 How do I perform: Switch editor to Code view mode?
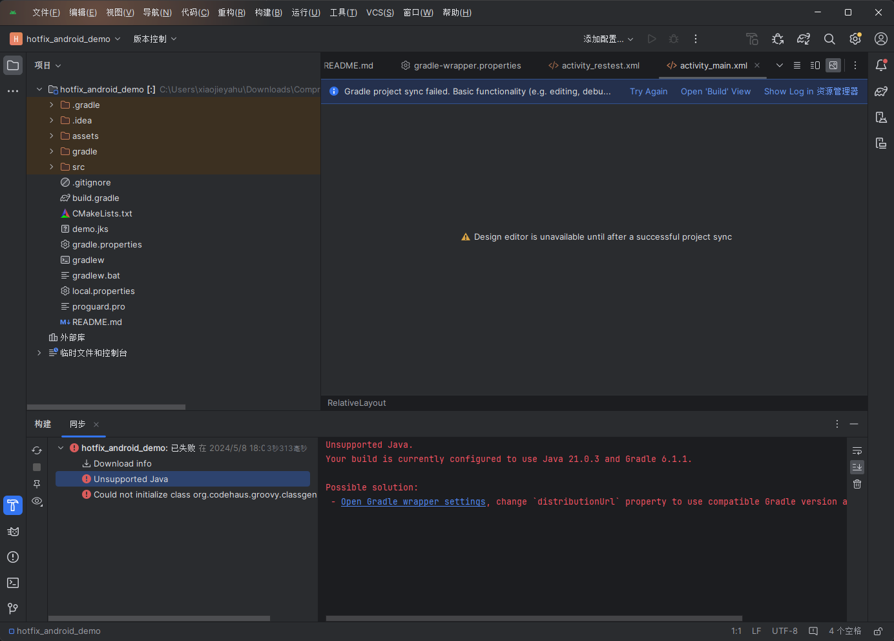coord(797,65)
